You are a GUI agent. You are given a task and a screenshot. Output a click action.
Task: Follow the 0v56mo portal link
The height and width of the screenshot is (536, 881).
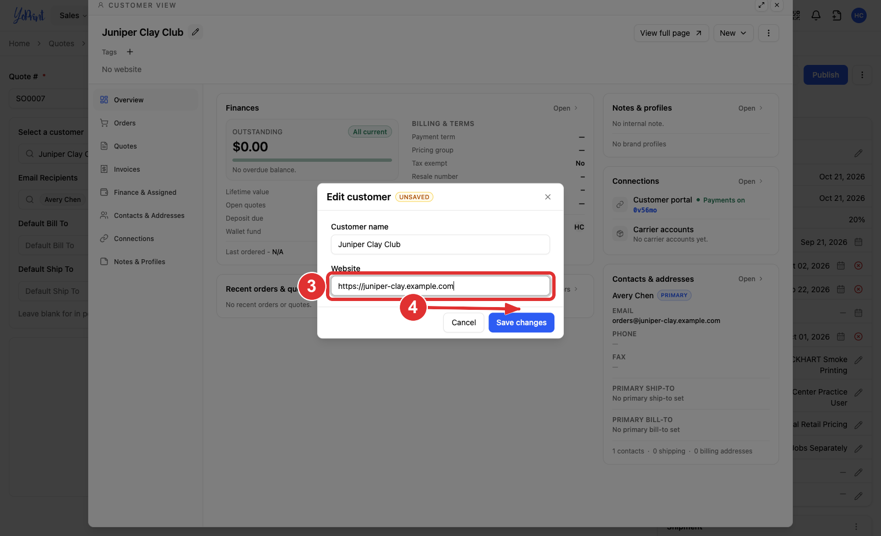[645, 210]
